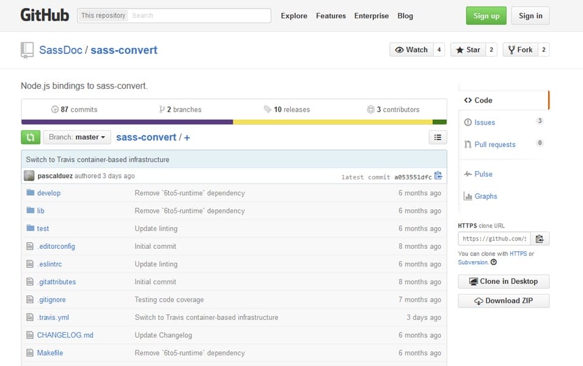This screenshot has width=583, height=366.
Task: Download the repository as ZIP
Action: point(503,300)
